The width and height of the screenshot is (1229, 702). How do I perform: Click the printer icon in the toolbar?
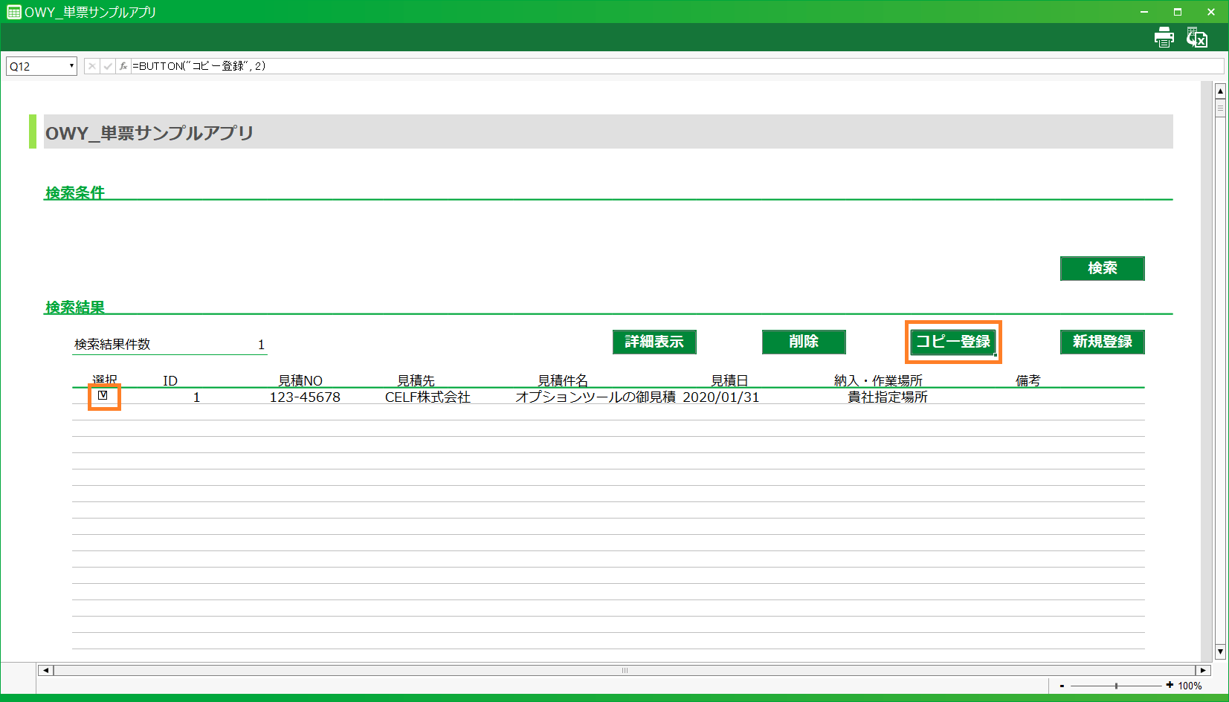[1164, 37]
